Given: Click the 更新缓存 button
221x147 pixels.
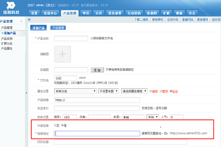Looking at the screenshot, I should (203, 20).
